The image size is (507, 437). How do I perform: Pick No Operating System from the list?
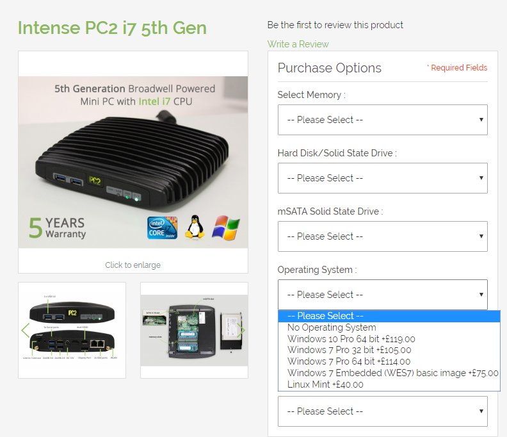coord(332,327)
